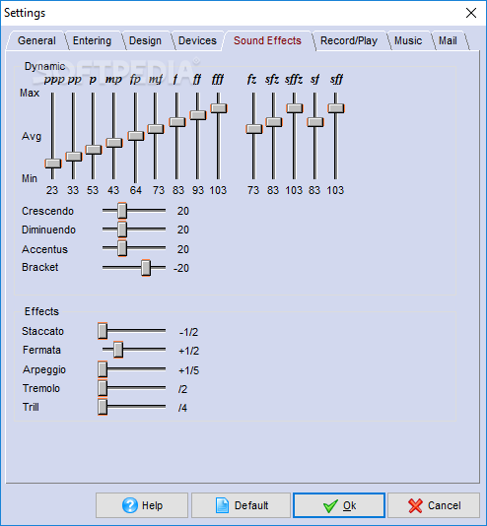The image size is (487, 526).
Task: Click the fff dynamic slider handle
Action: coord(219,108)
